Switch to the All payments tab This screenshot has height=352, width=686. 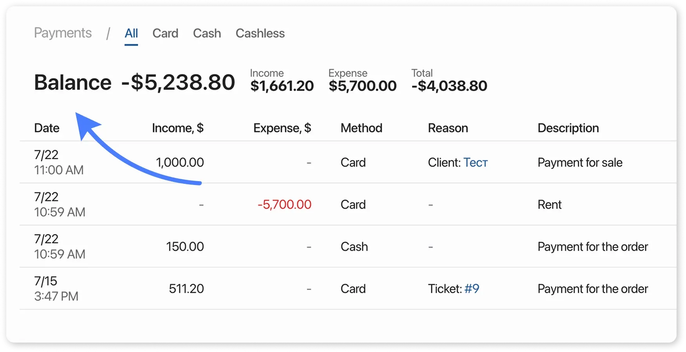tap(131, 33)
